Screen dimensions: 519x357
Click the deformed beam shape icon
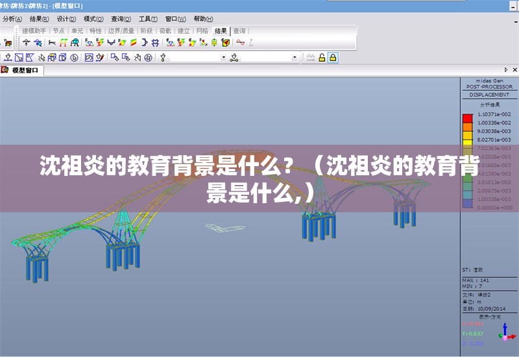click(x=52, y=42)
